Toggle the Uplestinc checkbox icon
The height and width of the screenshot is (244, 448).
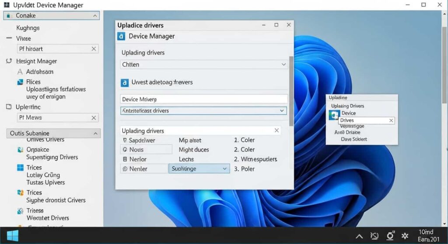pyautogui.click(x=9, y=107)
